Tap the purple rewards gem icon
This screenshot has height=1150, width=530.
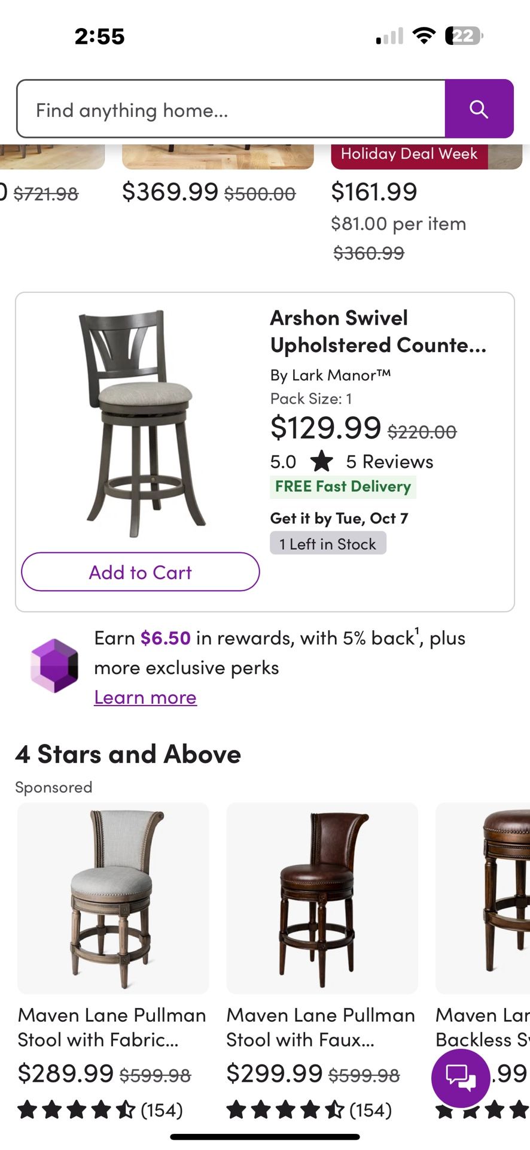pyautogui.click(x=54, y=665)
